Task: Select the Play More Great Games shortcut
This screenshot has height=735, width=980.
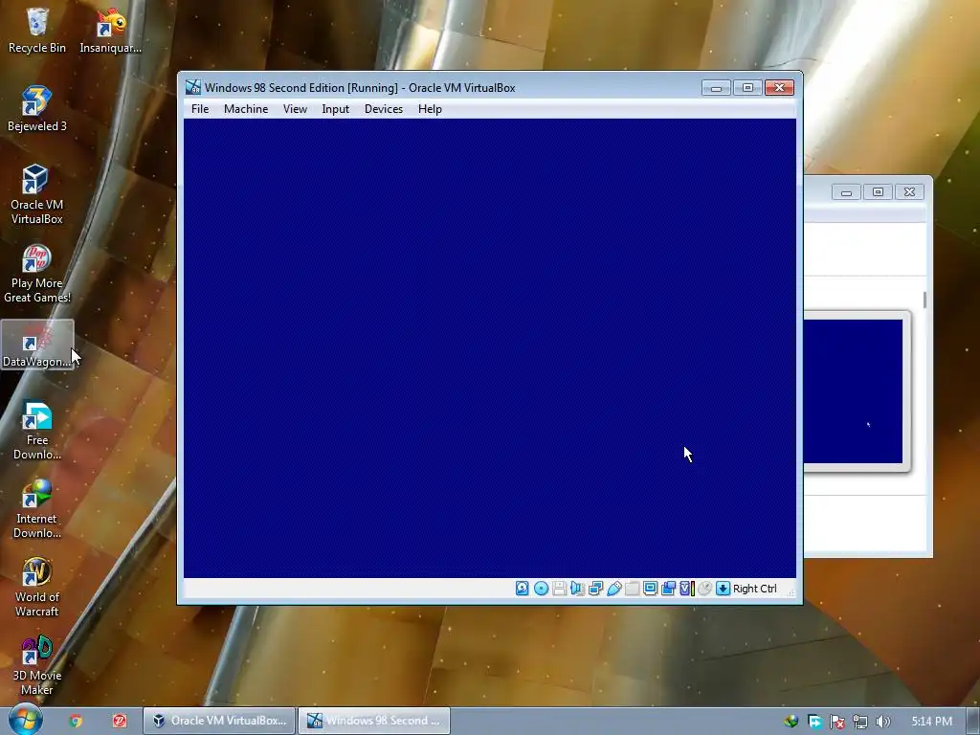Action: click(37, 273)
